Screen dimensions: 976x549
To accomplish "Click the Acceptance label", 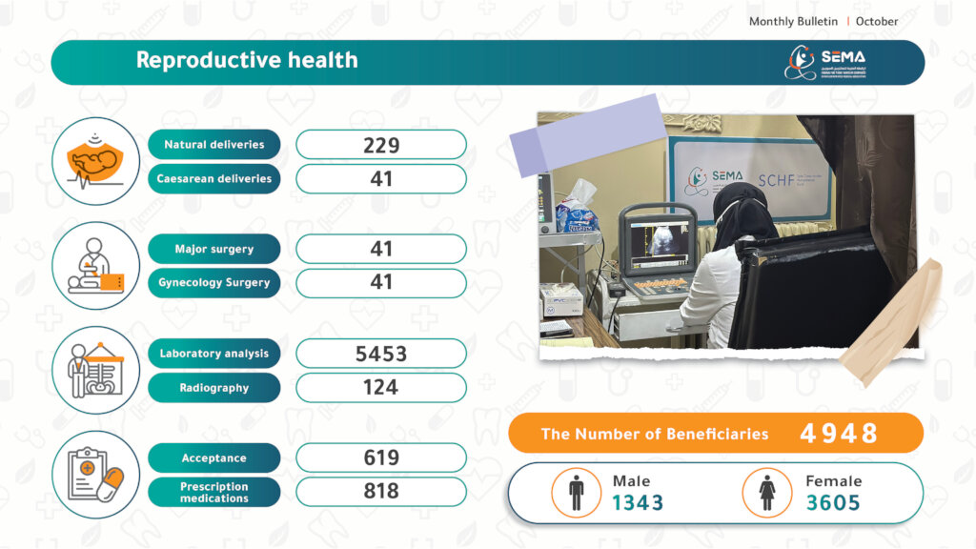I will 214,458.
